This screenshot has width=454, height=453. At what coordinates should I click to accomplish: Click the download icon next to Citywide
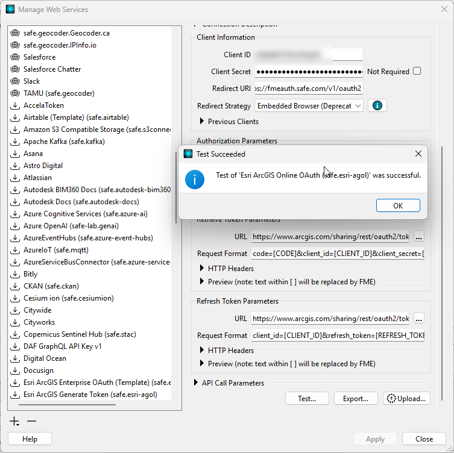click(15, 310)
